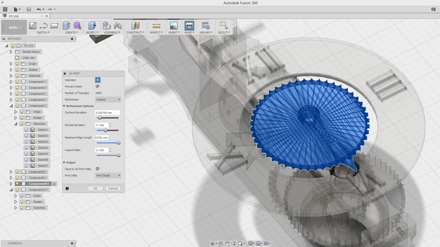Select the sketch Line tool icon
The width and height of the screenshot is (440, 247).
(44, 26)
